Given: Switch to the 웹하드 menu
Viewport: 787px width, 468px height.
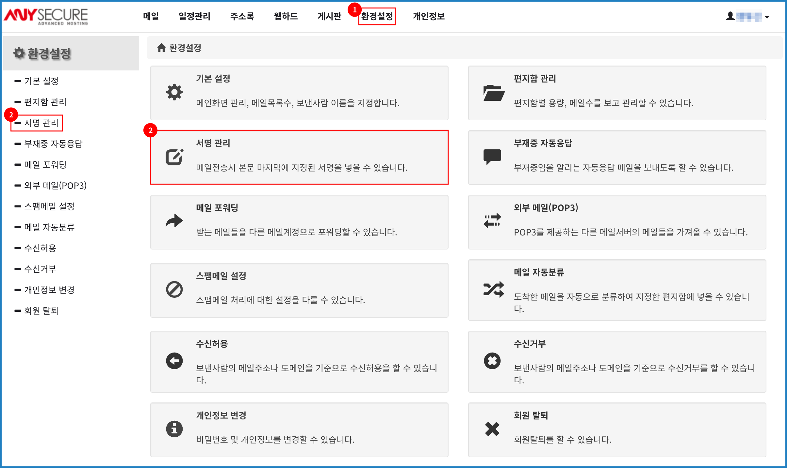Looking at the screenshot, I should pos(286,16).
